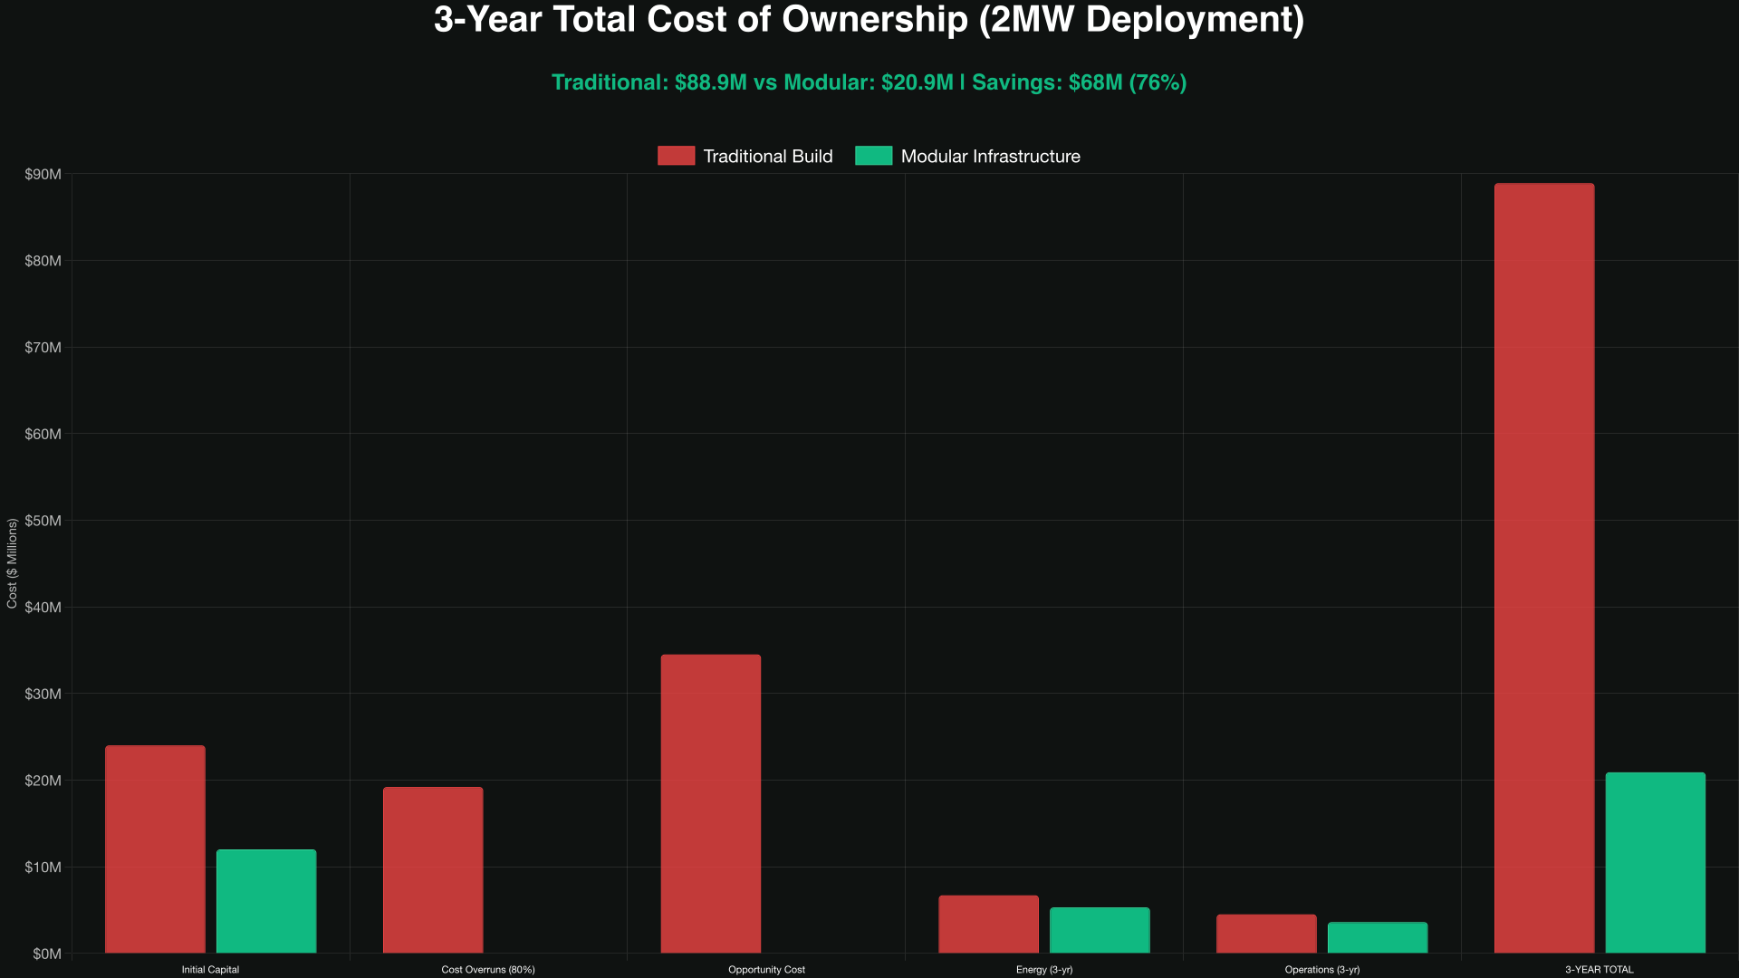Click the green Modular Infrastructure legend swatch
1739x978 pixels.
pyautogui.click(x=873, y=156)
